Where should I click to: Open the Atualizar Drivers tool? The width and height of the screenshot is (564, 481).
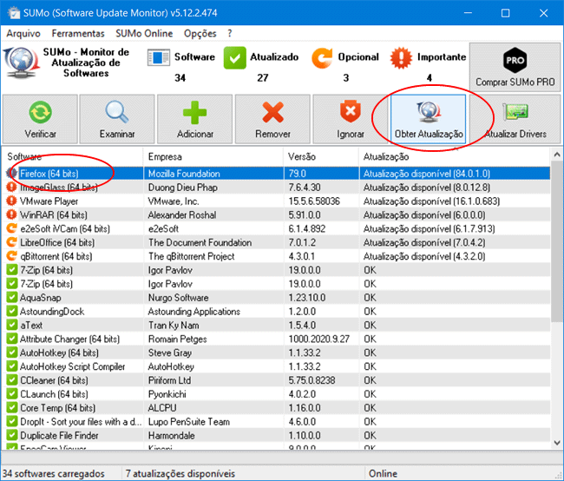[x=516, y=112]
